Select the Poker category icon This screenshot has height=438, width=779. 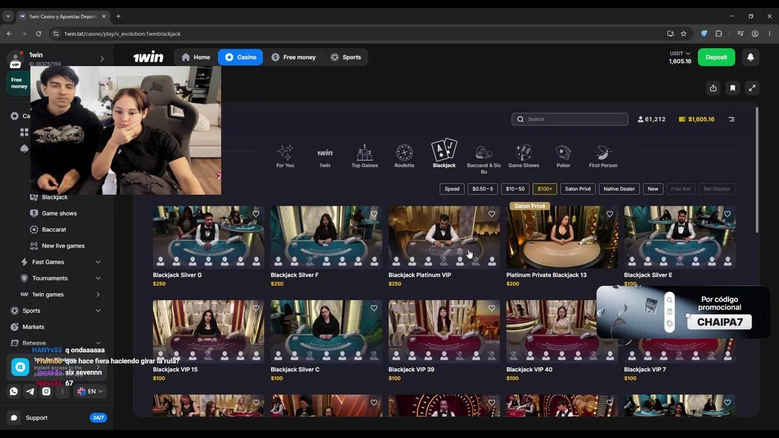pyautogui.click(x=564, y=152)
